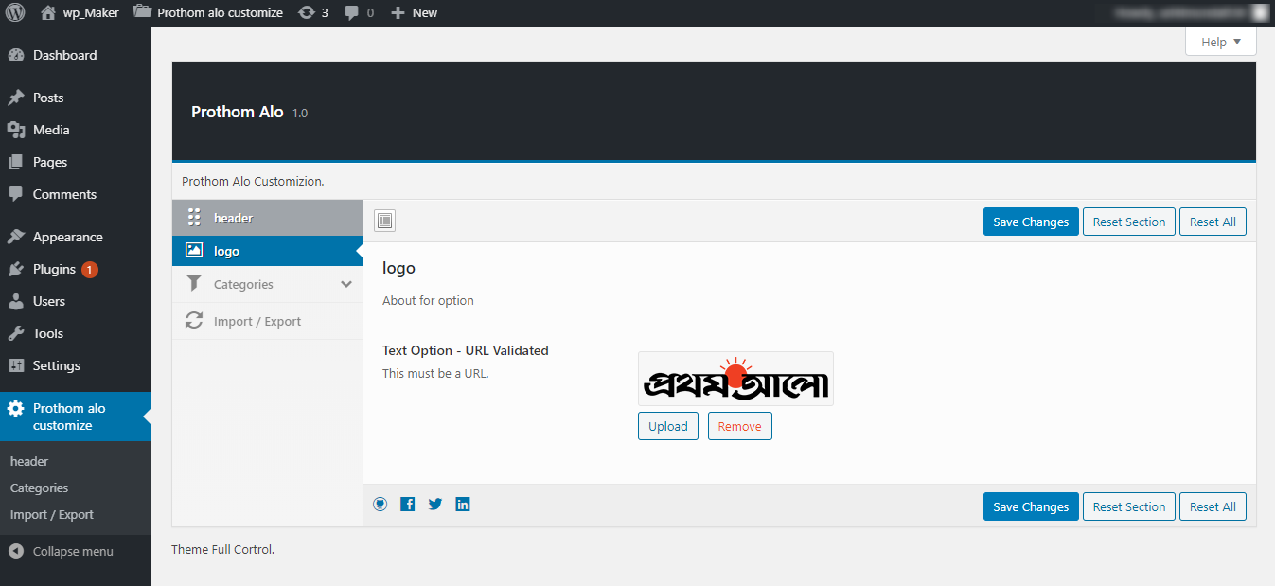Click the Prothom alo customize admin bar item
The width and height of the screenshot is (1275, 586).
click(x=208, y=13)
